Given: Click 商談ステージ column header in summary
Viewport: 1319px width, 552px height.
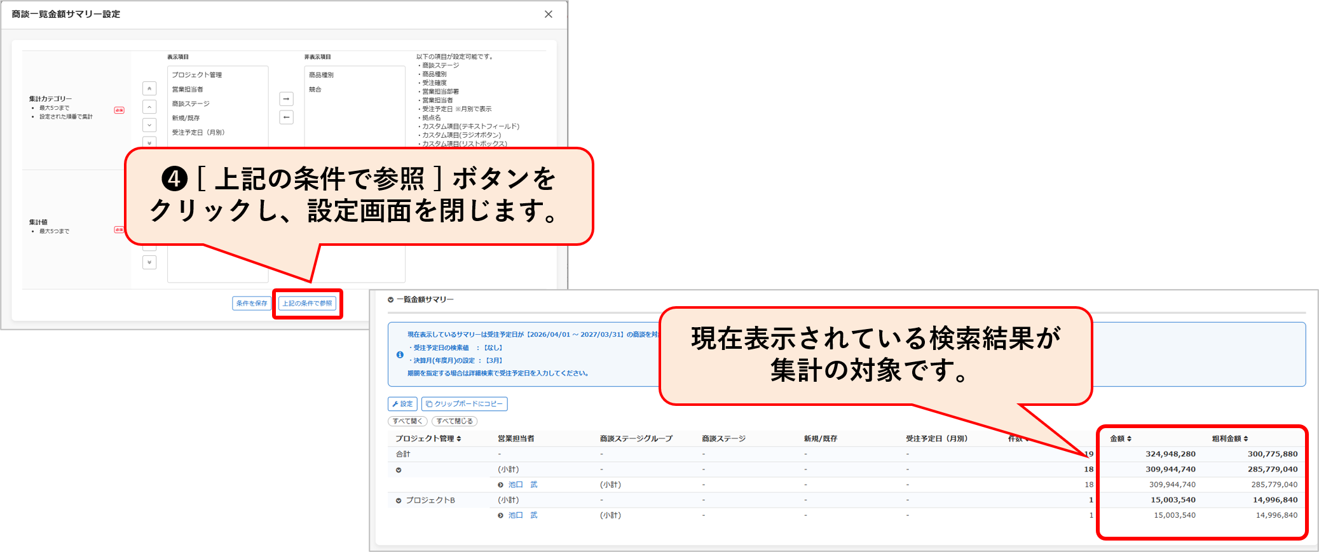Looking at the screenshot, I should (x=723, y=439).
